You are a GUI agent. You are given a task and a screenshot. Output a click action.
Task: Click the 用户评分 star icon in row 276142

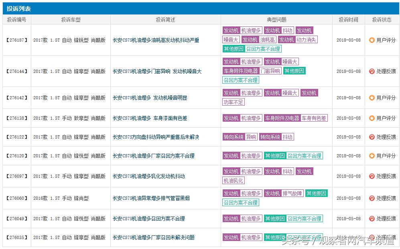coord(372,98)
